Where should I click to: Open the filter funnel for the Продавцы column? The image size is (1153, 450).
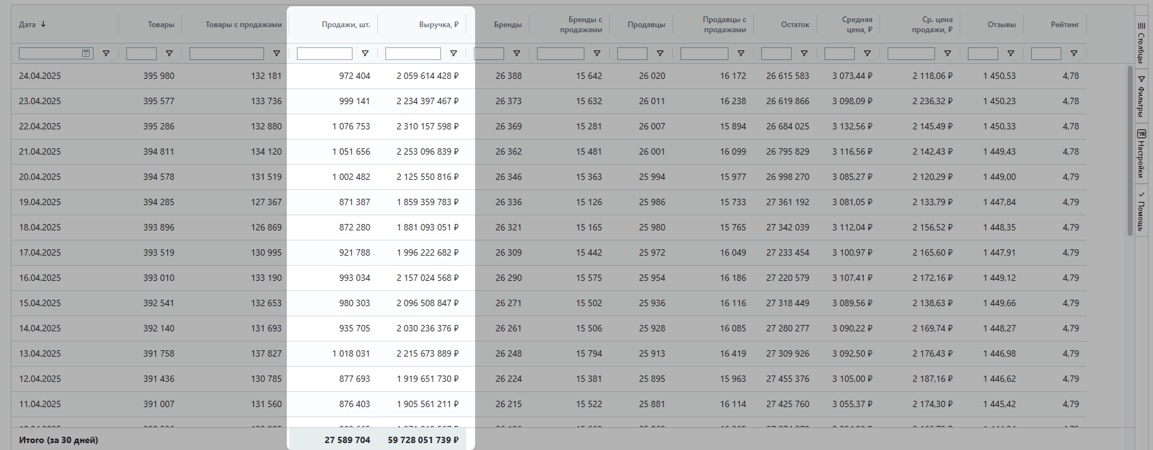click(x=660, y=54)
